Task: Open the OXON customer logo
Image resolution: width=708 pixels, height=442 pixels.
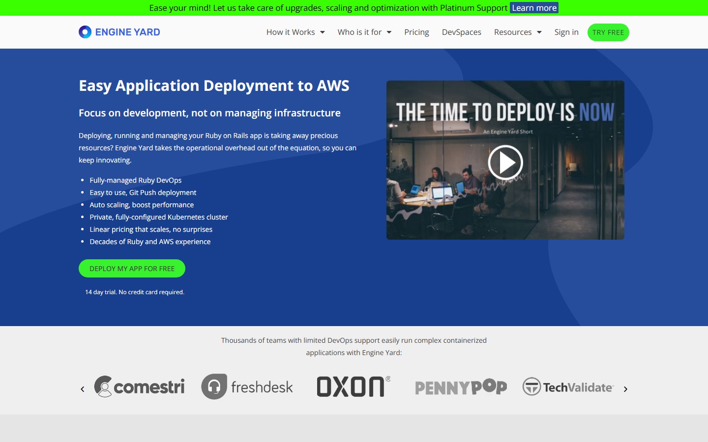Action: coord(354,387)
